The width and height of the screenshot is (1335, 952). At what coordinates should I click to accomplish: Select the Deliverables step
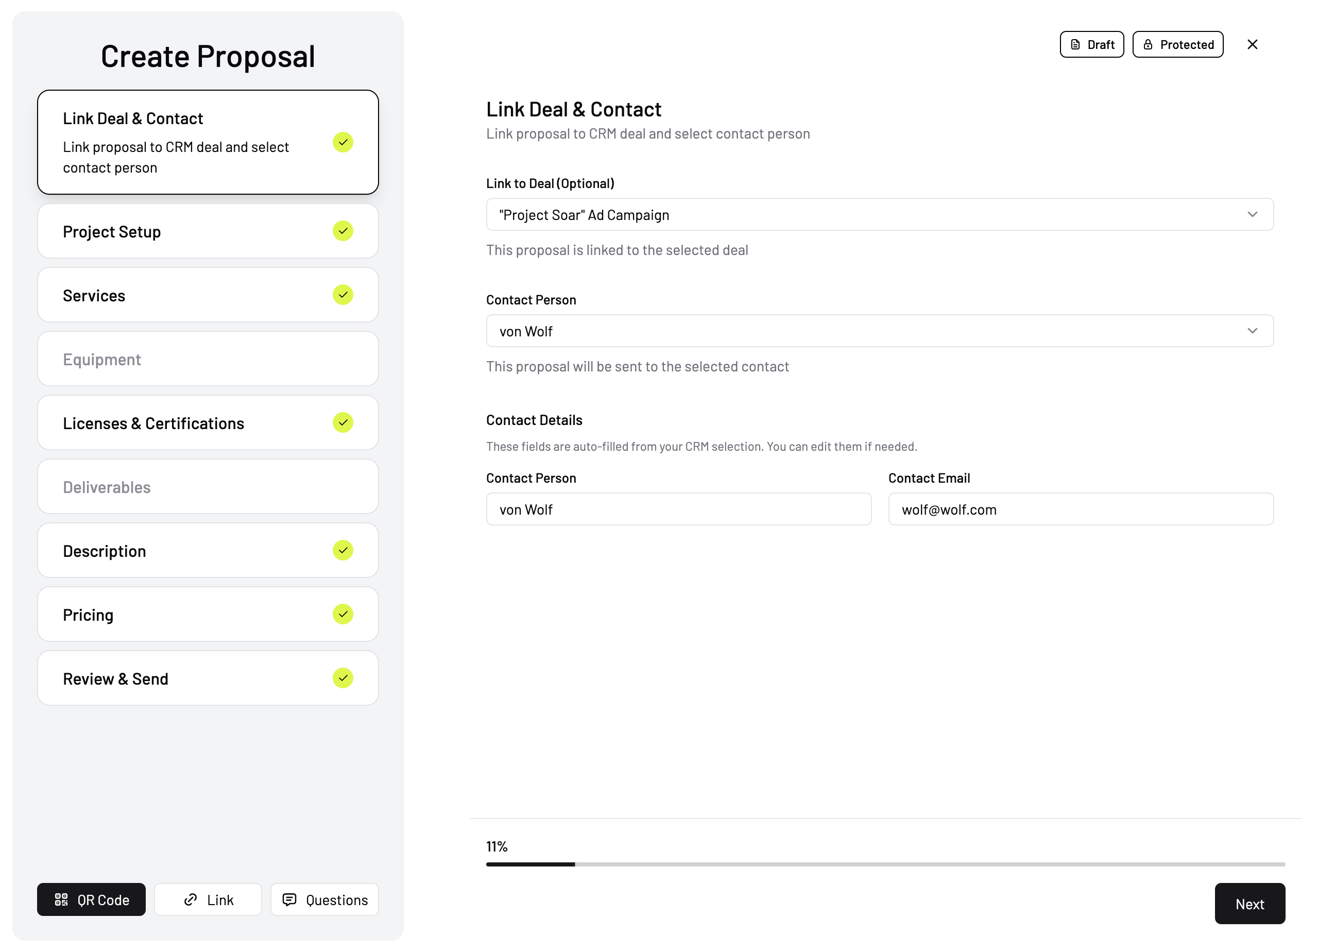point(208,486)
